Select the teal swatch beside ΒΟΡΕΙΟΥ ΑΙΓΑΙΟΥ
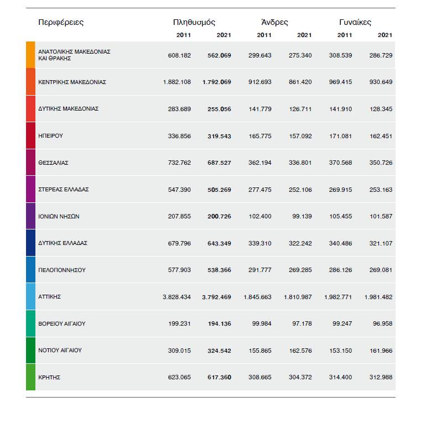Viewport: 436px width, 423px height. [x=30, y=323]
